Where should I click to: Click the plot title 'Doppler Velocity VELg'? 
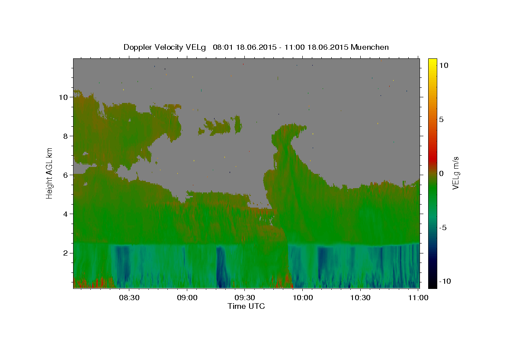165,47
